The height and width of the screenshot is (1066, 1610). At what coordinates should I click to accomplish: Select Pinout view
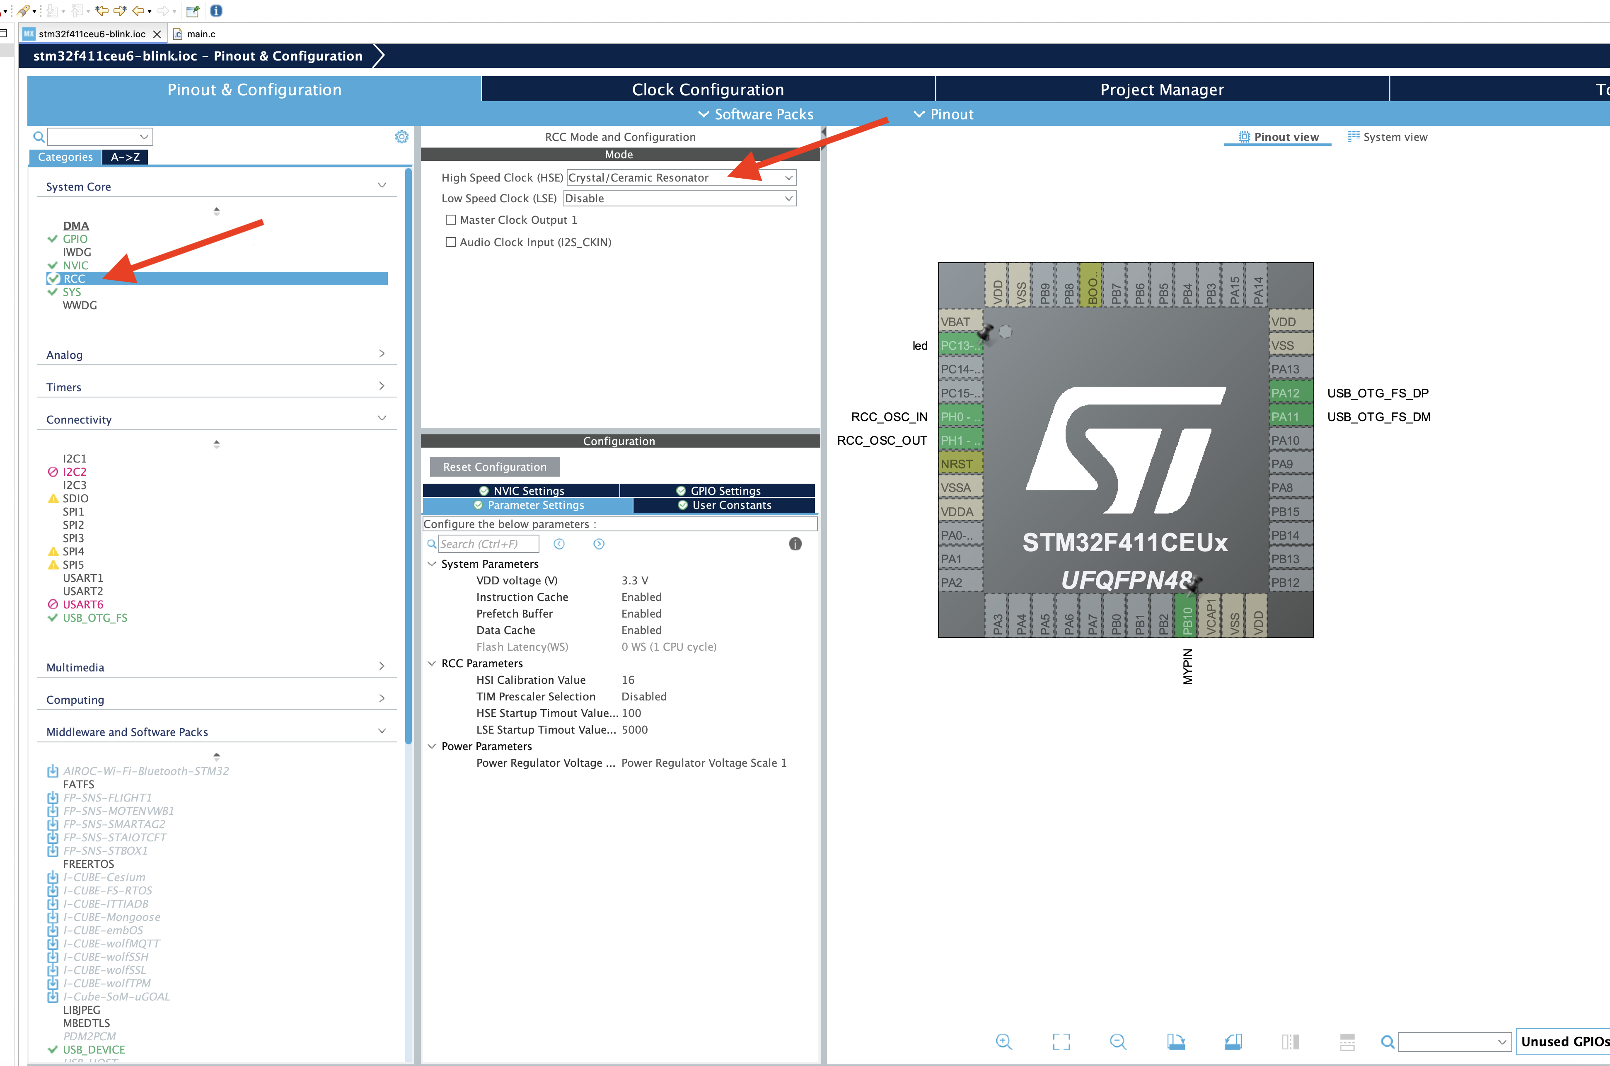(x=1279, y=137)
